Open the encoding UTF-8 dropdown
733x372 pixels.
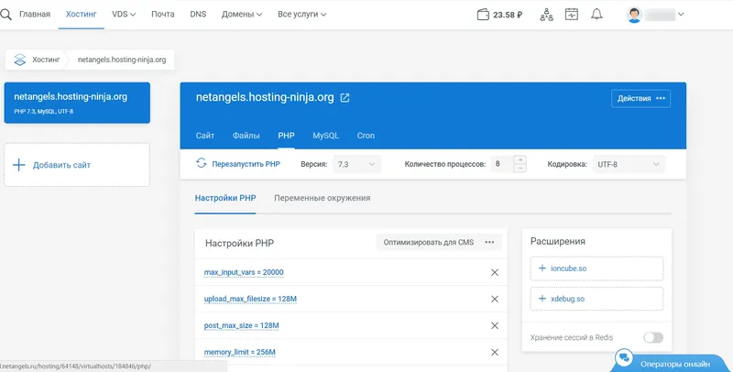click(629, 165)
